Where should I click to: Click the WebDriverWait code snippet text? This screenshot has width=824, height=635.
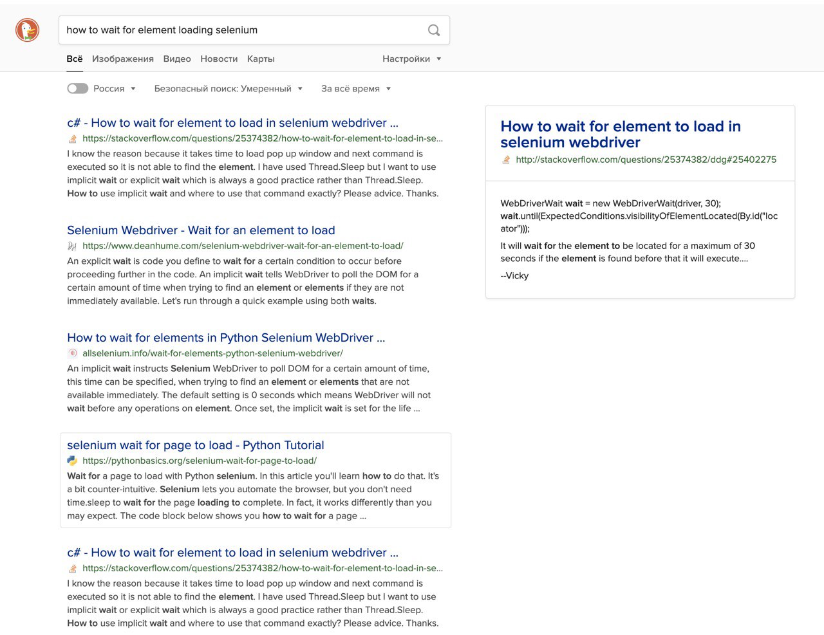click(639, 216)
